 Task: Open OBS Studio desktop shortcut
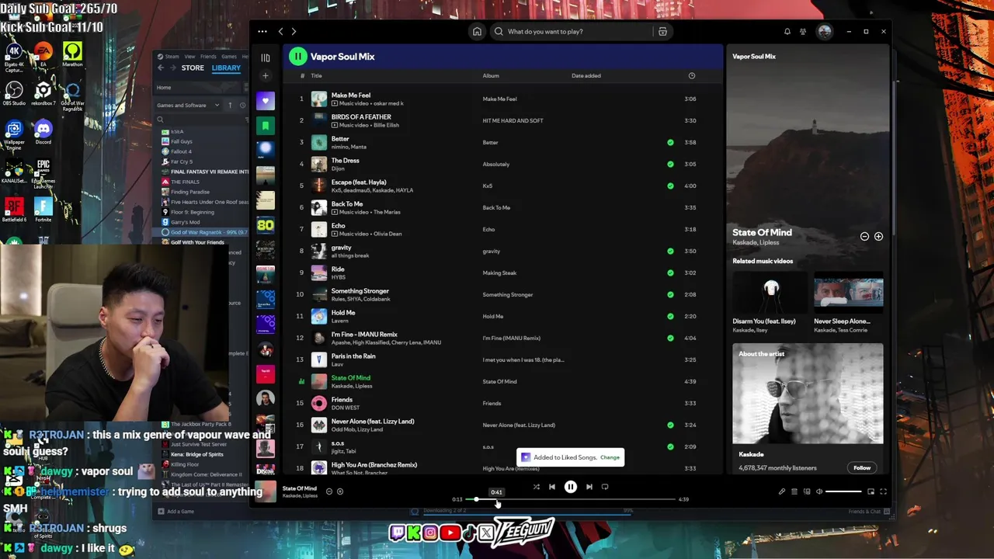tap(14, 92)
